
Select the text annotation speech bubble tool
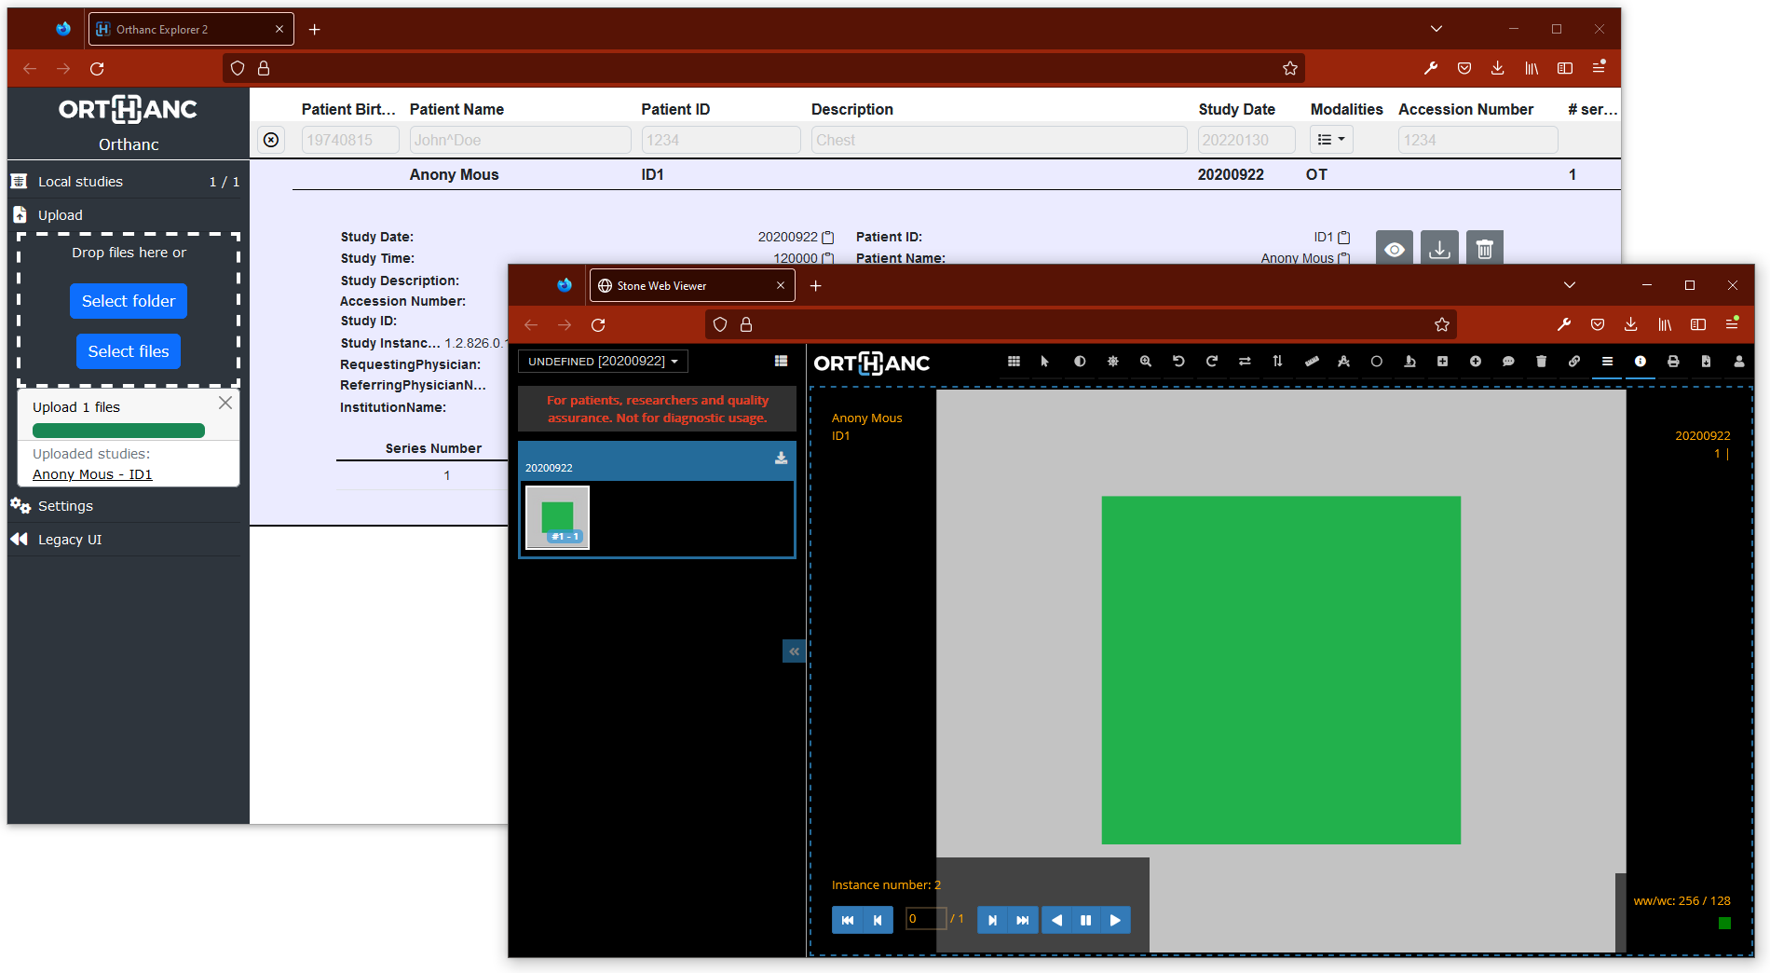(x=1508, y=362)
